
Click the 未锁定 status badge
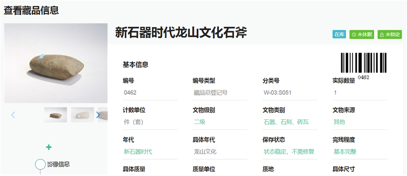coord(390,34)
